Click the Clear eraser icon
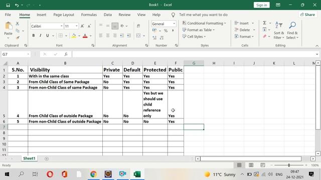Image resolution: width=321 pixels, height=180 pixels. pyautogui.click(x=264, y=36)
